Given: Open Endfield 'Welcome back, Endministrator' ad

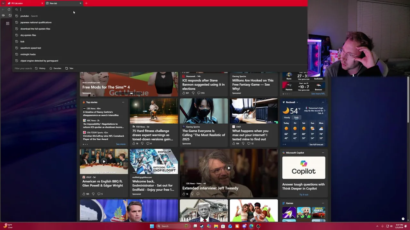Looking at the screenshot, I should [153, 185].
